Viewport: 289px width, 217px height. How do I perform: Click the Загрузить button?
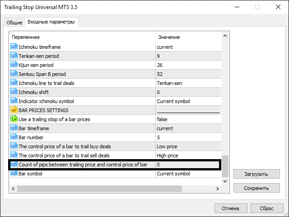pyautogui.click(x=256, y=174)
